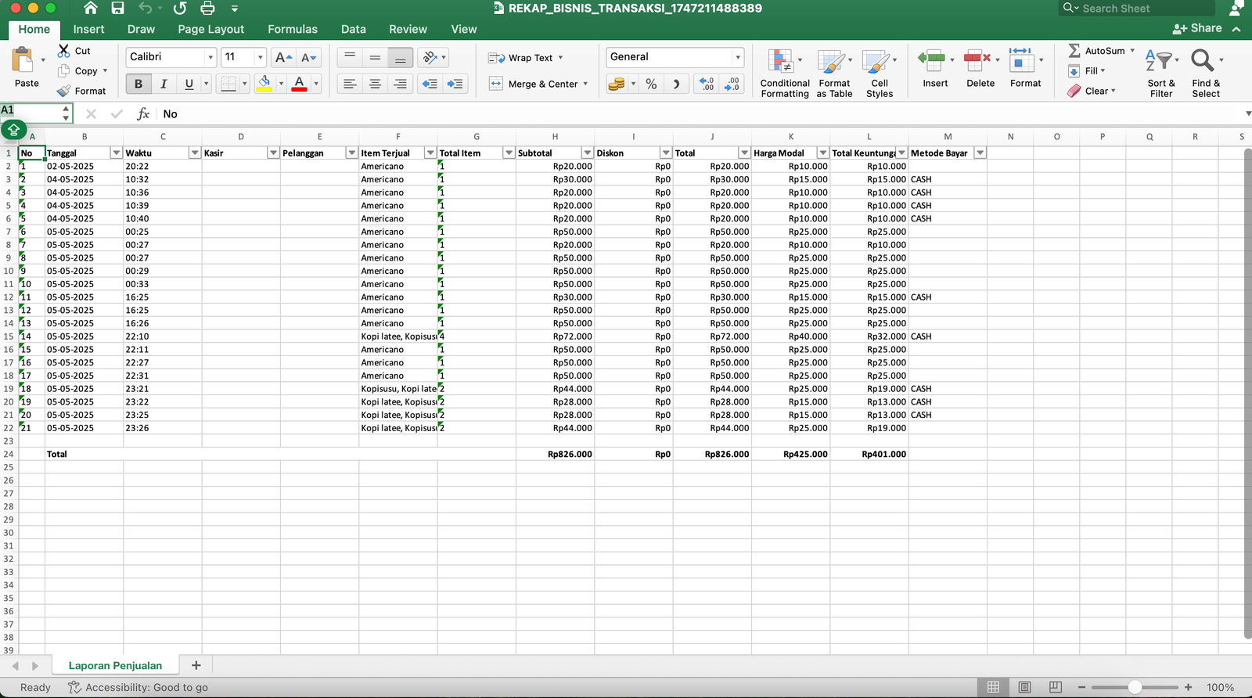Redo the last action

point(180,9)
